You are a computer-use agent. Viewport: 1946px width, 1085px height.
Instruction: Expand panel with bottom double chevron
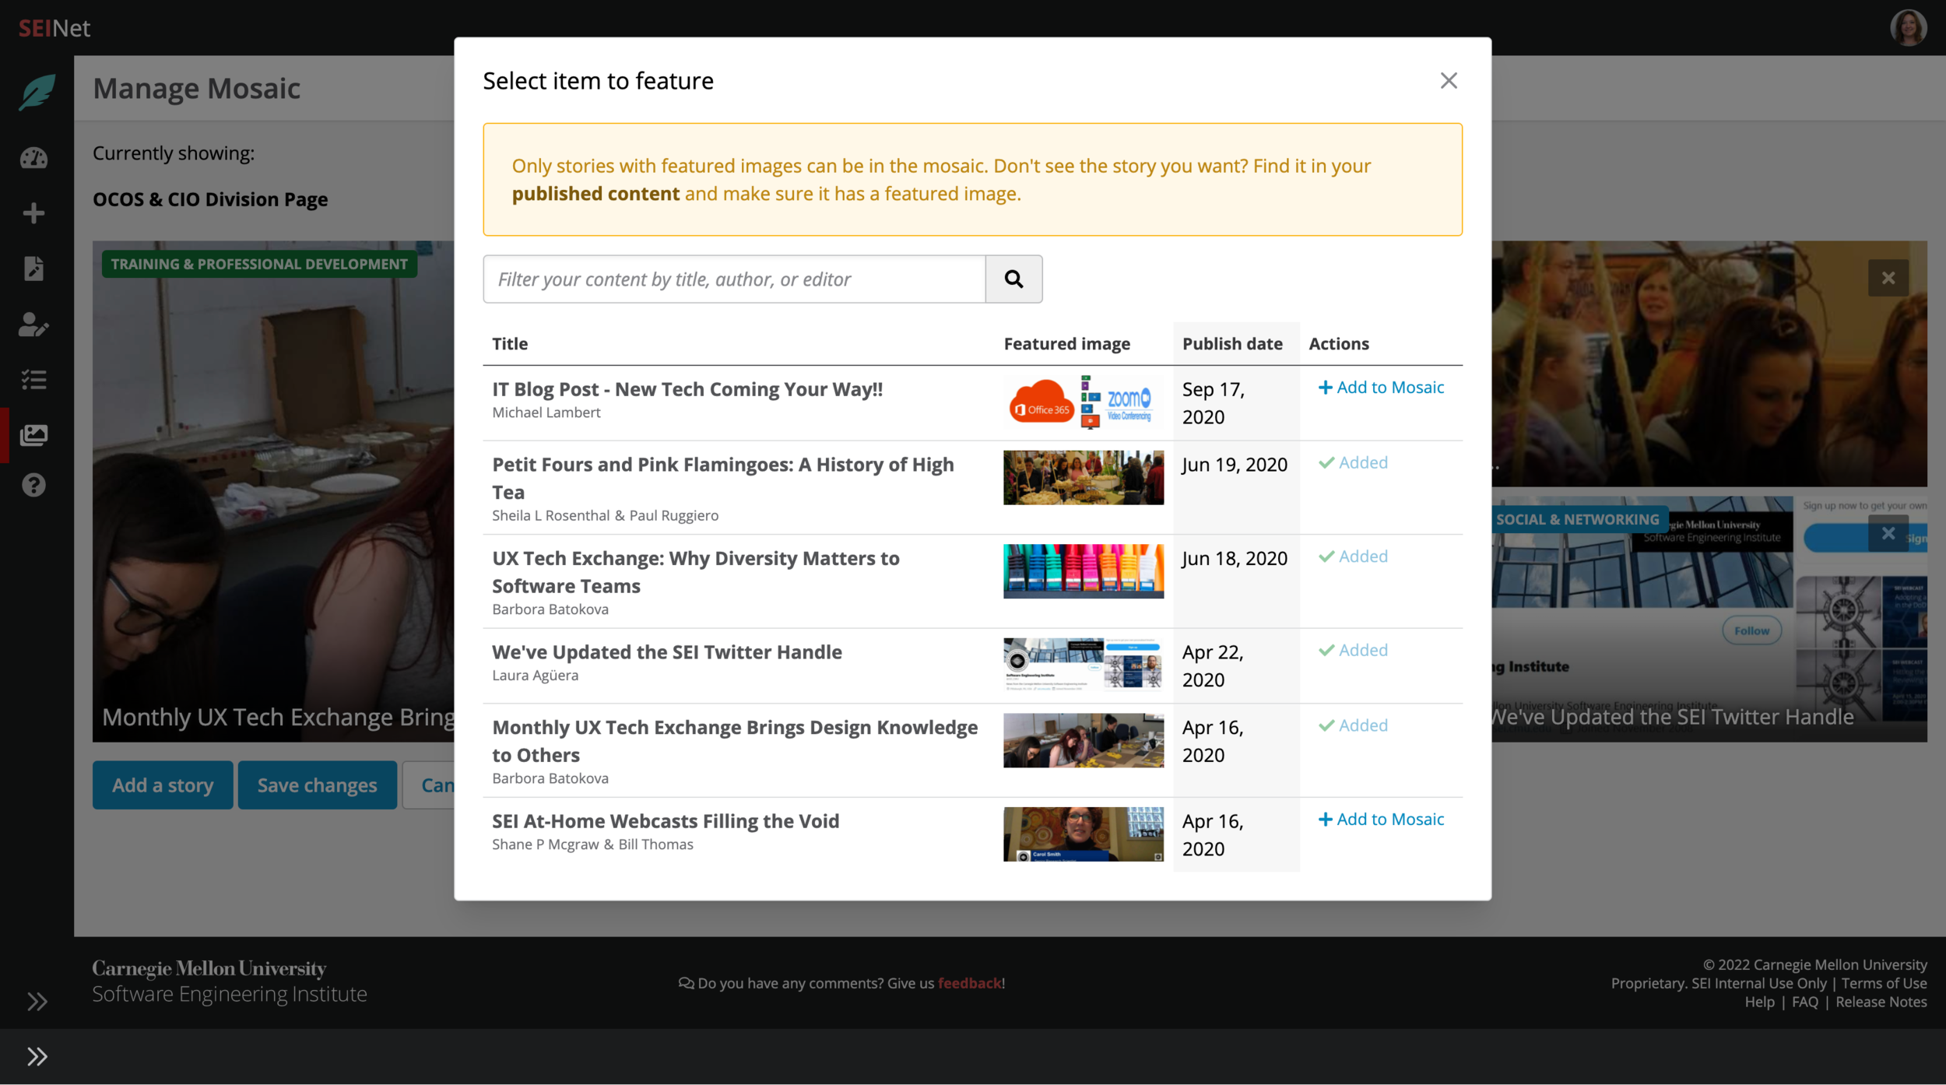coord(37,1056)
